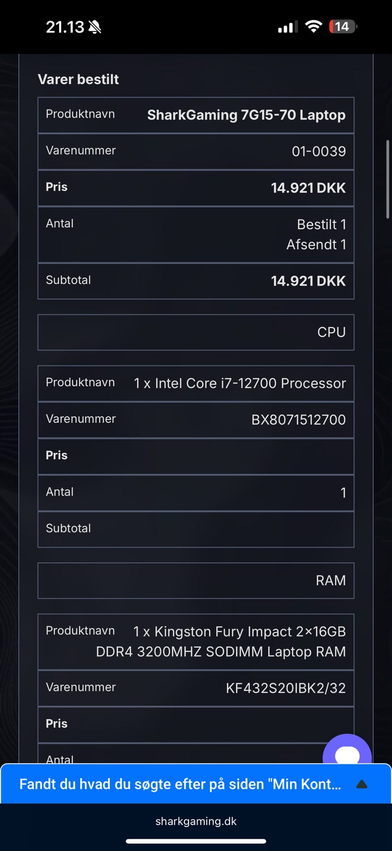Tap the battery level indicator
Viewport: 392px width, 851px height.
tap(343, 27)
